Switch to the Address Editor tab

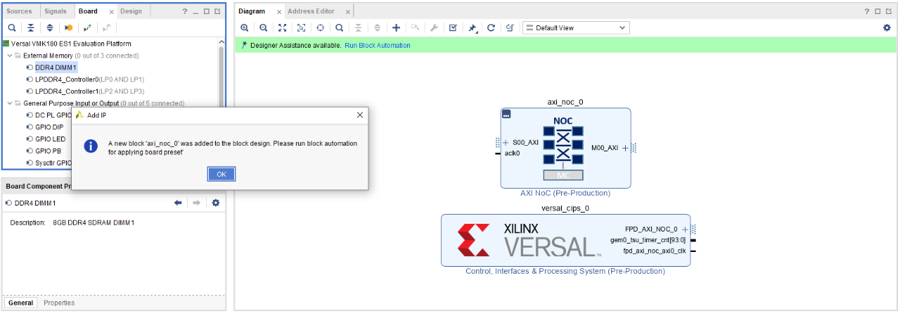(x=311, y=11)
